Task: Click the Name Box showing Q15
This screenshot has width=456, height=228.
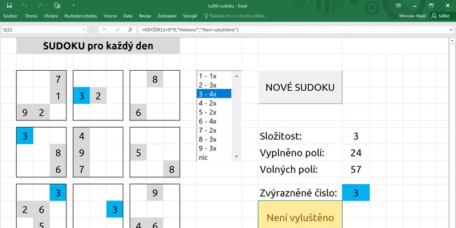Action: pyautogui.click(x=42, y=29)
